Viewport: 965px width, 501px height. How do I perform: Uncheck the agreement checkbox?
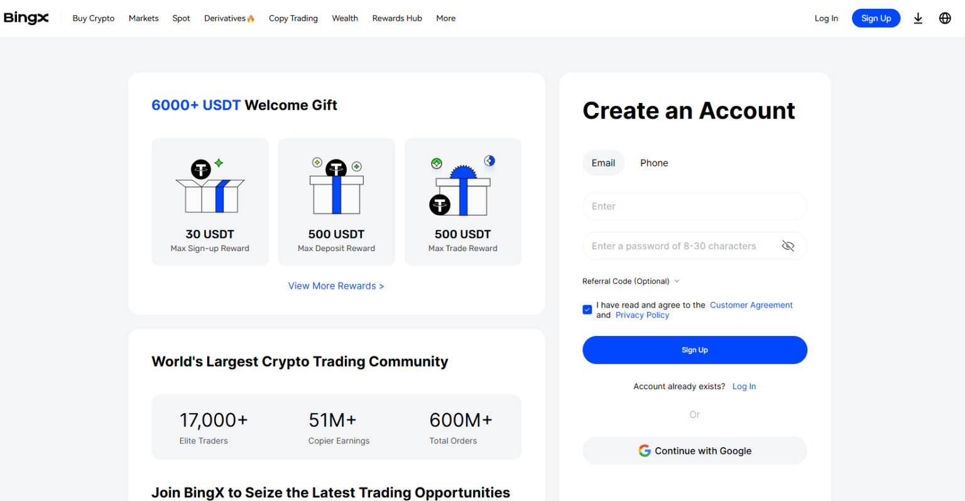coord(587,310)
